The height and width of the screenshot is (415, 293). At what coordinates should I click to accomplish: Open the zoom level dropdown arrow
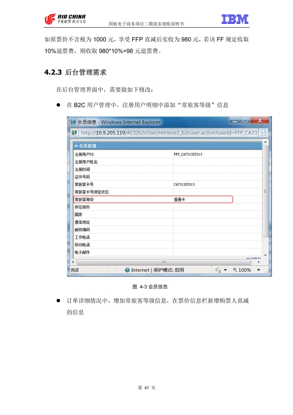(259, 270)
